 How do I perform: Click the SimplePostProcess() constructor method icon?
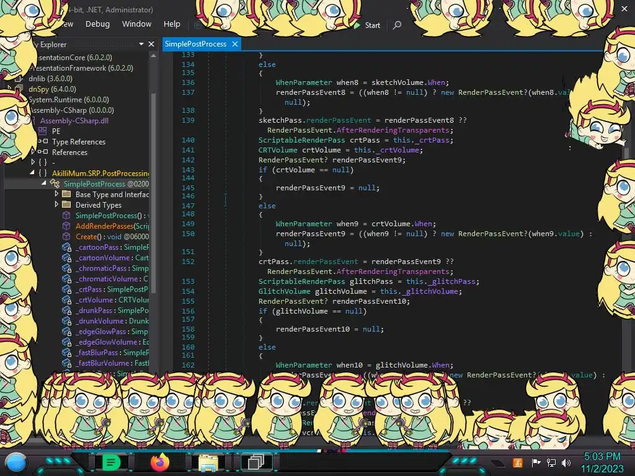click(66, 215)
